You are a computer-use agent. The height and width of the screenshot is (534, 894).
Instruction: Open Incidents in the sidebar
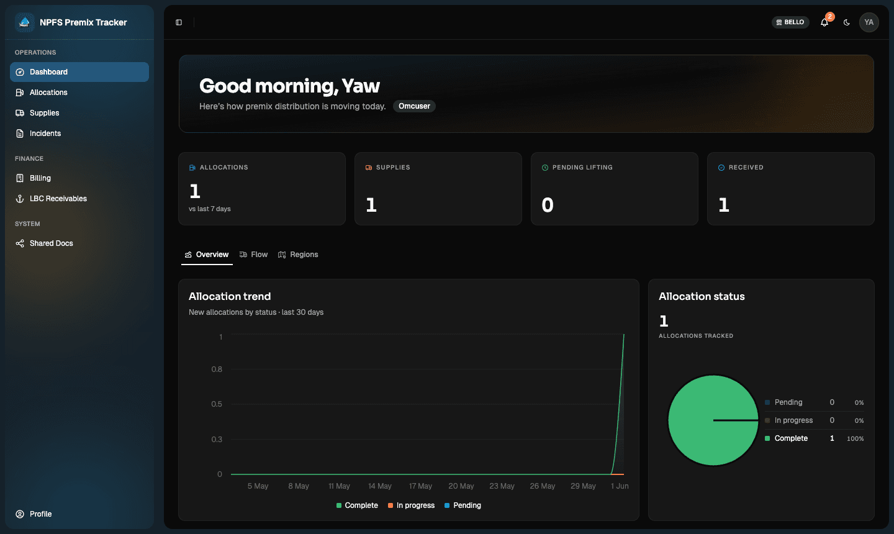tap(79, 133)
